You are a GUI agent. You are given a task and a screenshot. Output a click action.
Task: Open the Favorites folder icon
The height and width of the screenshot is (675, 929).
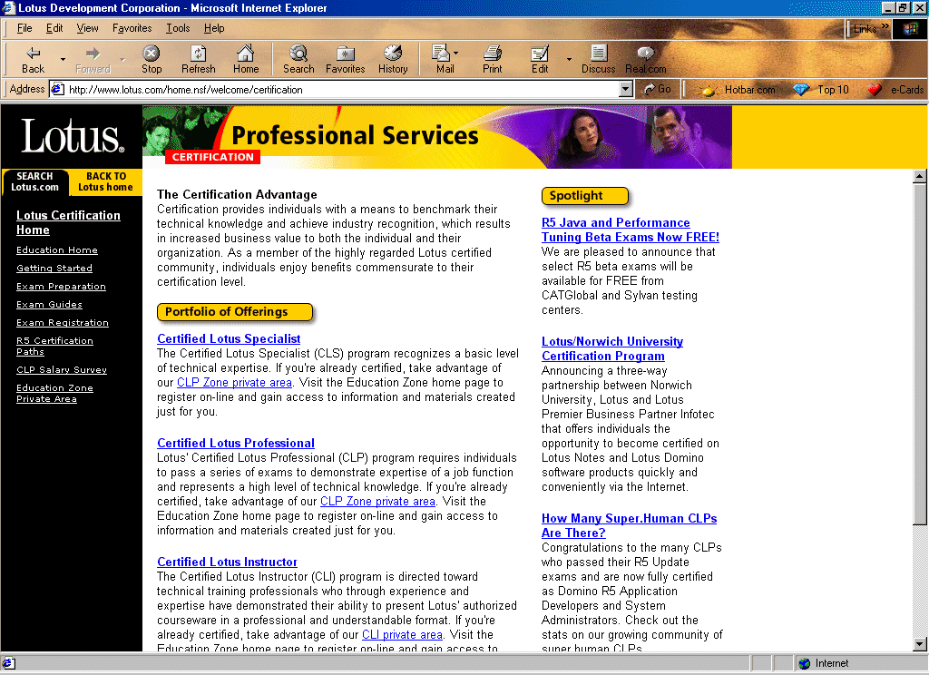[346, 54]
